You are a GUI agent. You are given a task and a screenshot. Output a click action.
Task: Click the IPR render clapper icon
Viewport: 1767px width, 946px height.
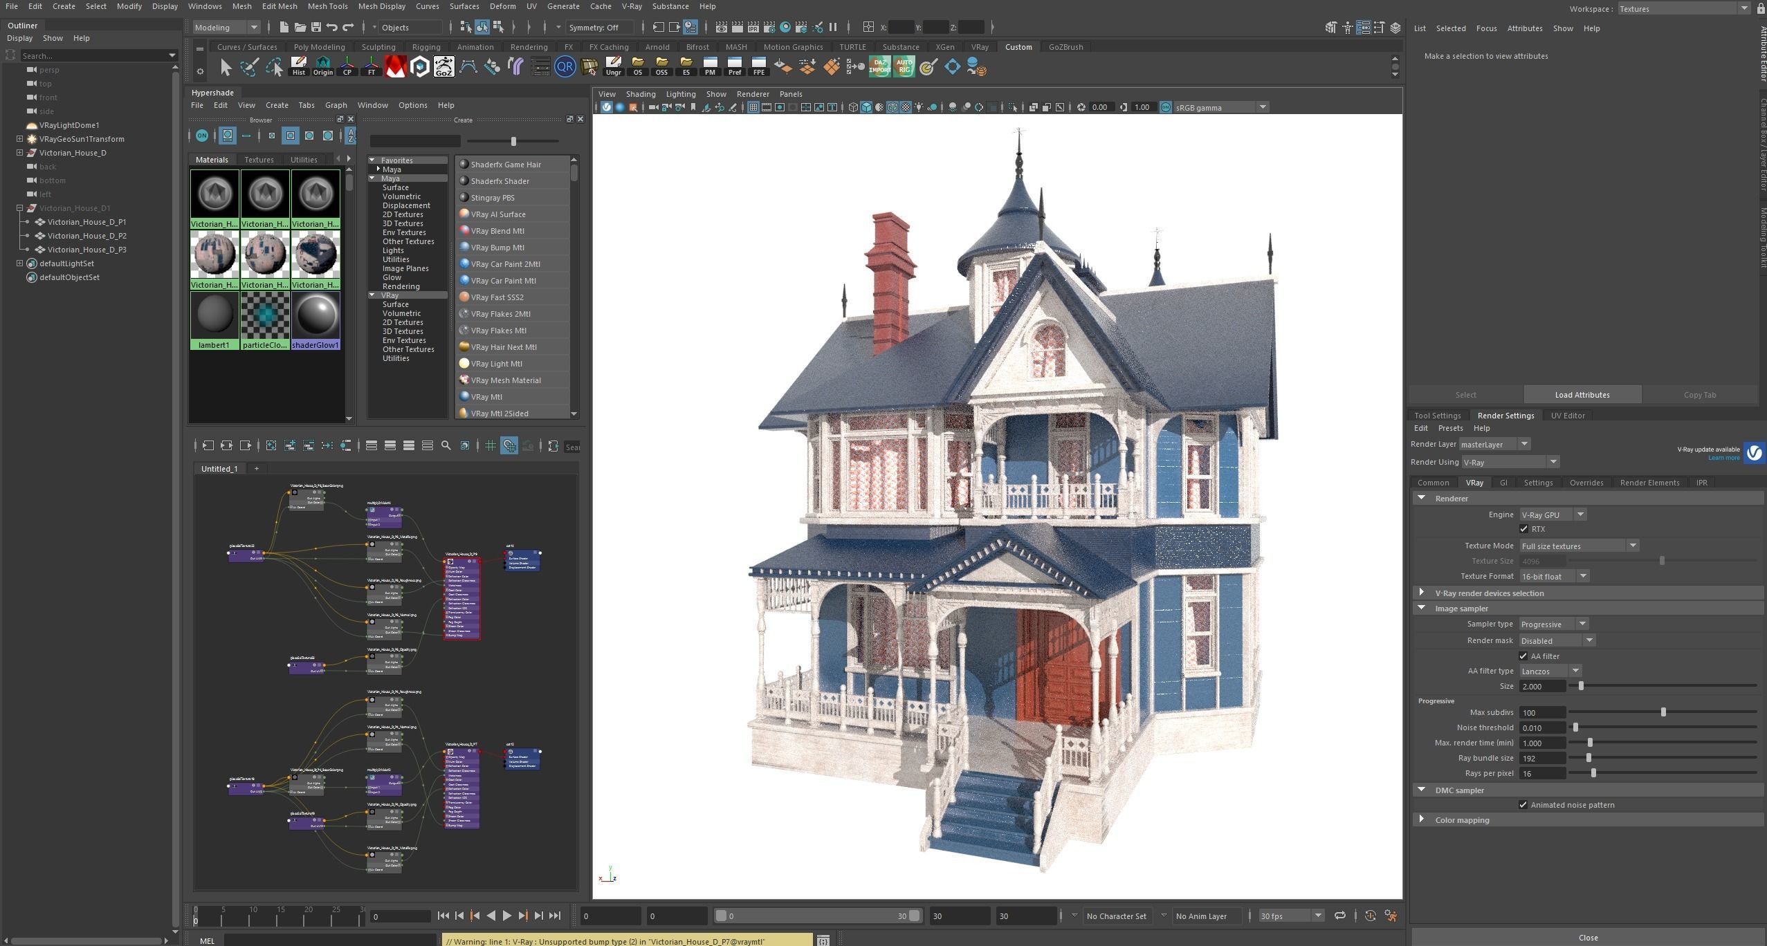point(753,27)
